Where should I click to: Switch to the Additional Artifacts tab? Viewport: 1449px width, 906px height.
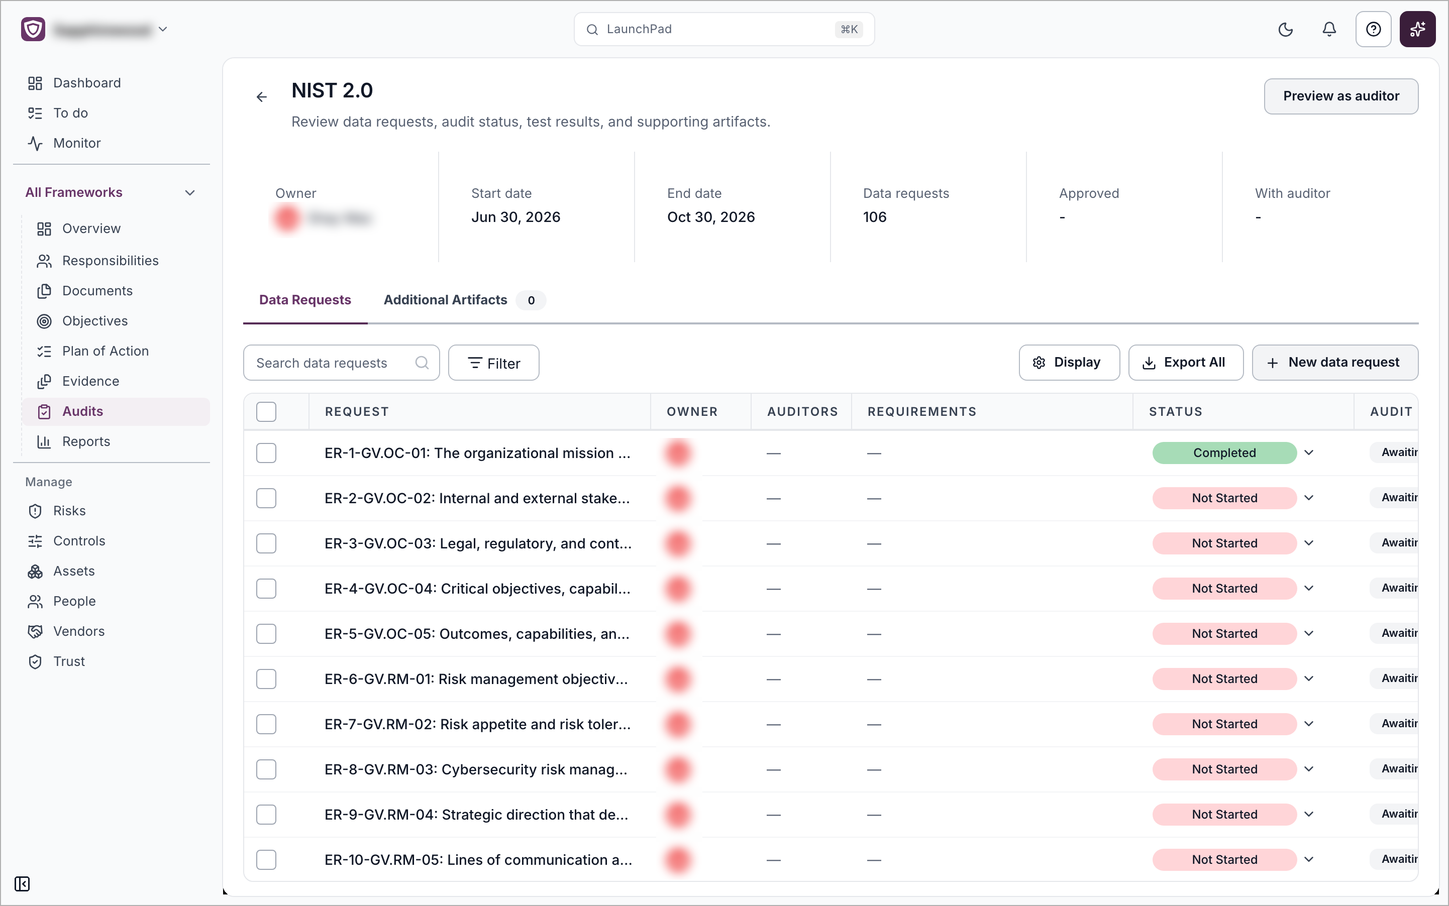coord(464,300)
